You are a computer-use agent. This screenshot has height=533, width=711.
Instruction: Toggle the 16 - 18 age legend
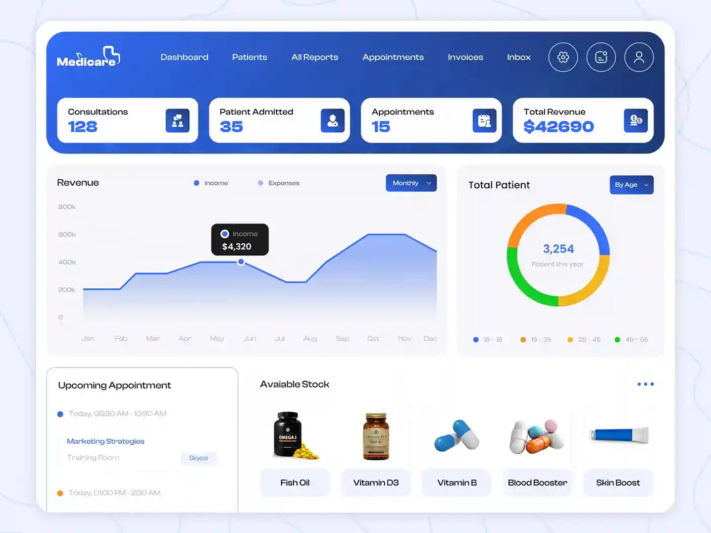[487, 340]
